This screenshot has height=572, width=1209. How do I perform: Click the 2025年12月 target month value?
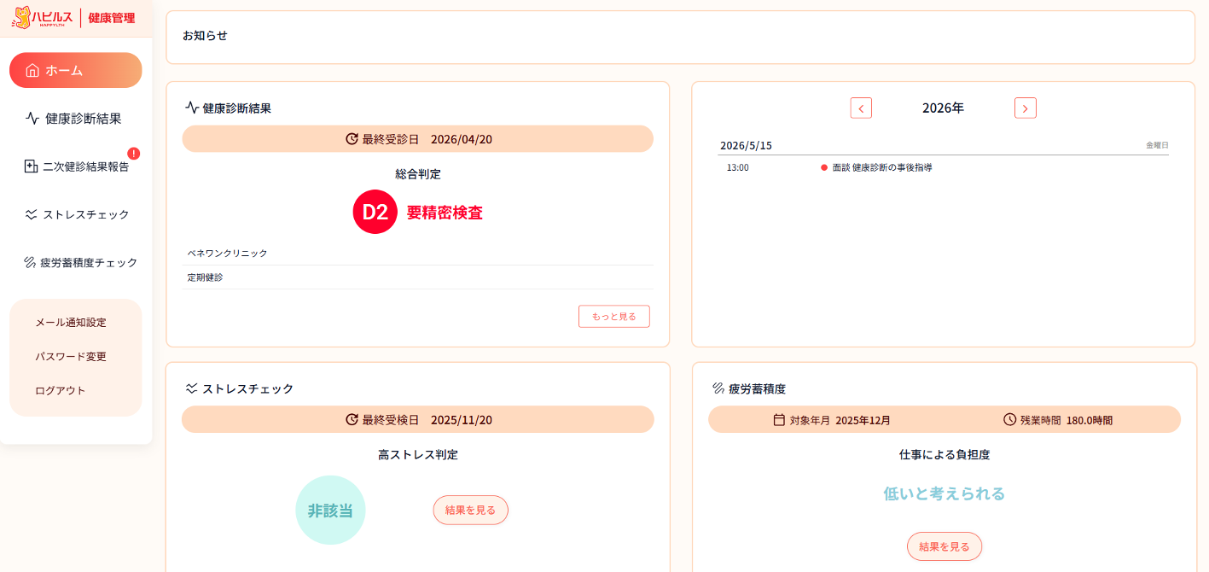coord(863,420)
